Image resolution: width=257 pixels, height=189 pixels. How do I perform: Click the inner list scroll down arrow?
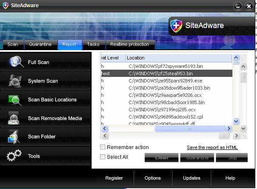pyautogui.click(x=236, y=121)
